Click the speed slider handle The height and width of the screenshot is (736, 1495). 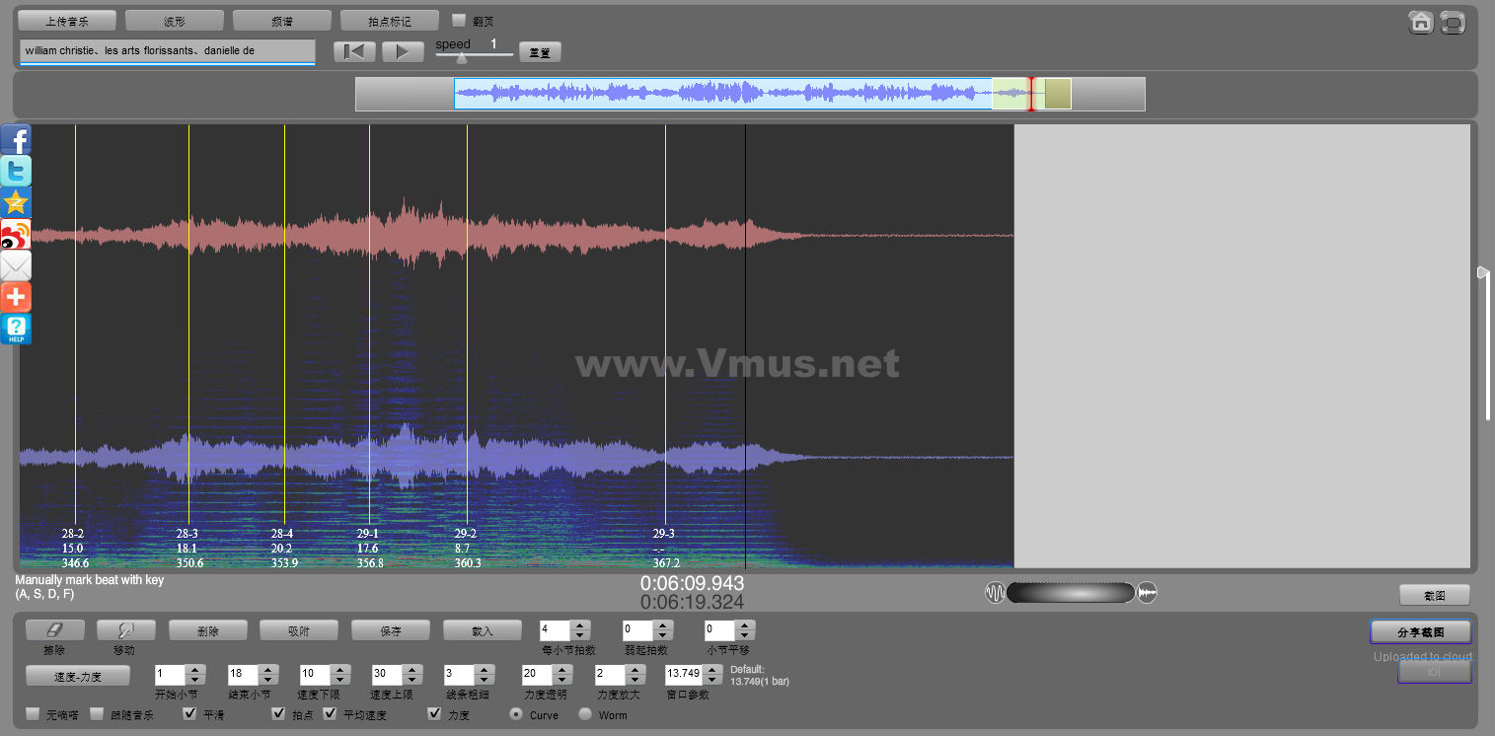coord(462,57)
